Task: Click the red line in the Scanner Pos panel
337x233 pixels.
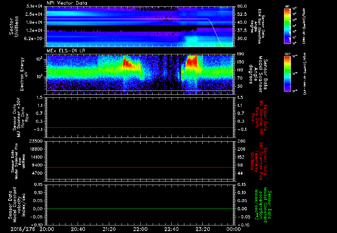Action: pyautogui.click(x=140, y=167)
